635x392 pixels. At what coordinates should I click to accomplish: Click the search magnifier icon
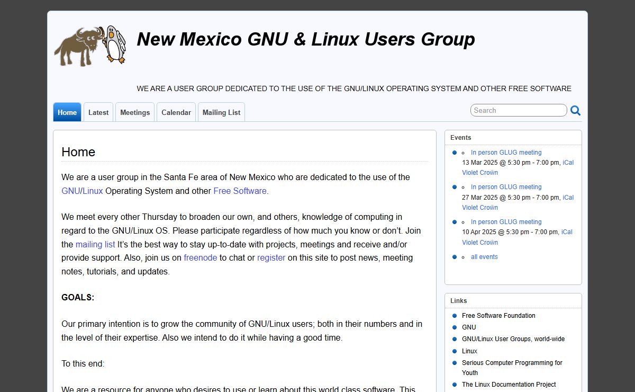576,111
